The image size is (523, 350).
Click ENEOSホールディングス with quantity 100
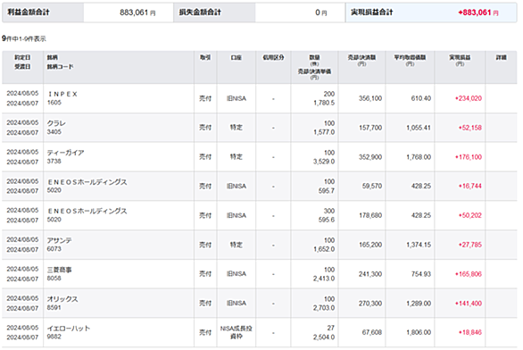[x=87, y=182]
